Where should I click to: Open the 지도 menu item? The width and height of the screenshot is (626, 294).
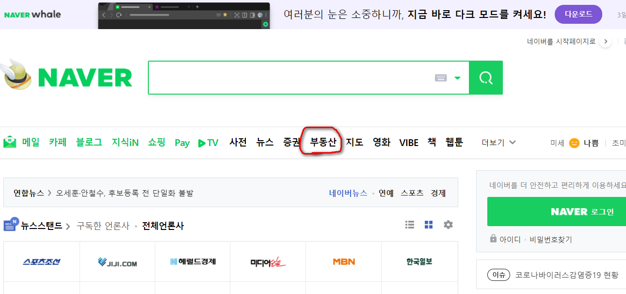click(354, 142)
